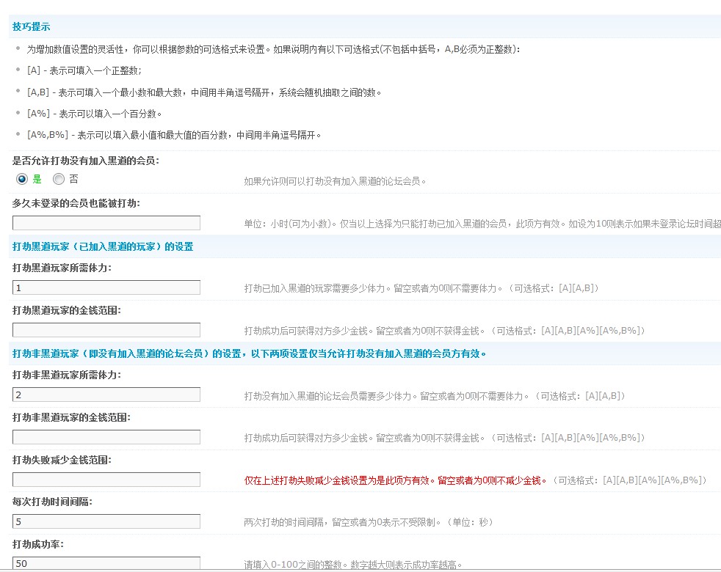This screenshot has width=721, height=572.
Task: Click the 技巧提示 section header
Action: [x=32, y=26]
